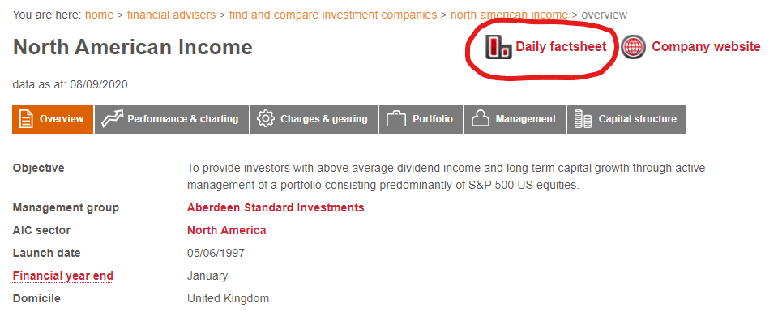Click the gear icon for Charges & gearing
Viewport: 778px width, 316px height.
266,119
